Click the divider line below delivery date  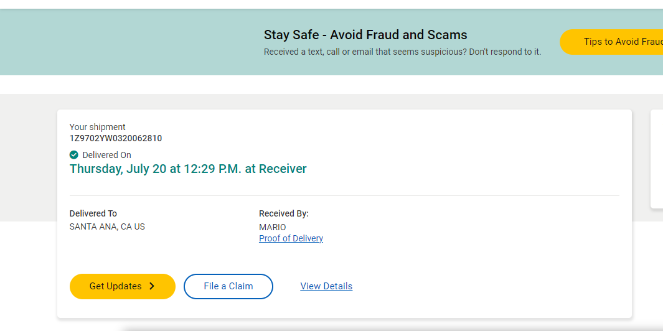pyautogui.click(x=344, y=196)
